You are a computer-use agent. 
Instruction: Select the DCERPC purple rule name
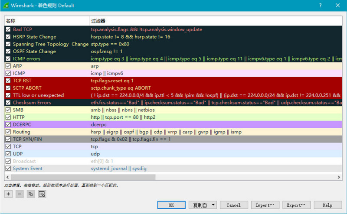(22, 124)
